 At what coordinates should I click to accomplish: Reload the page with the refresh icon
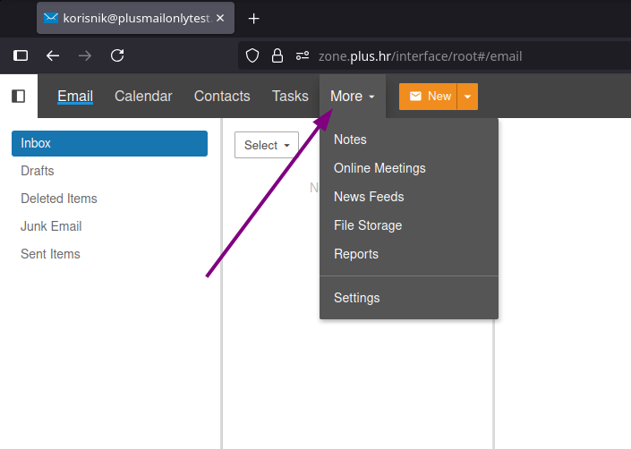pyautogui.click(x=117, y=55)
